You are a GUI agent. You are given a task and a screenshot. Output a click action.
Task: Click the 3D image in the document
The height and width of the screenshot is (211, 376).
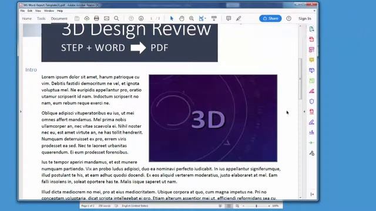click(213, 118)
